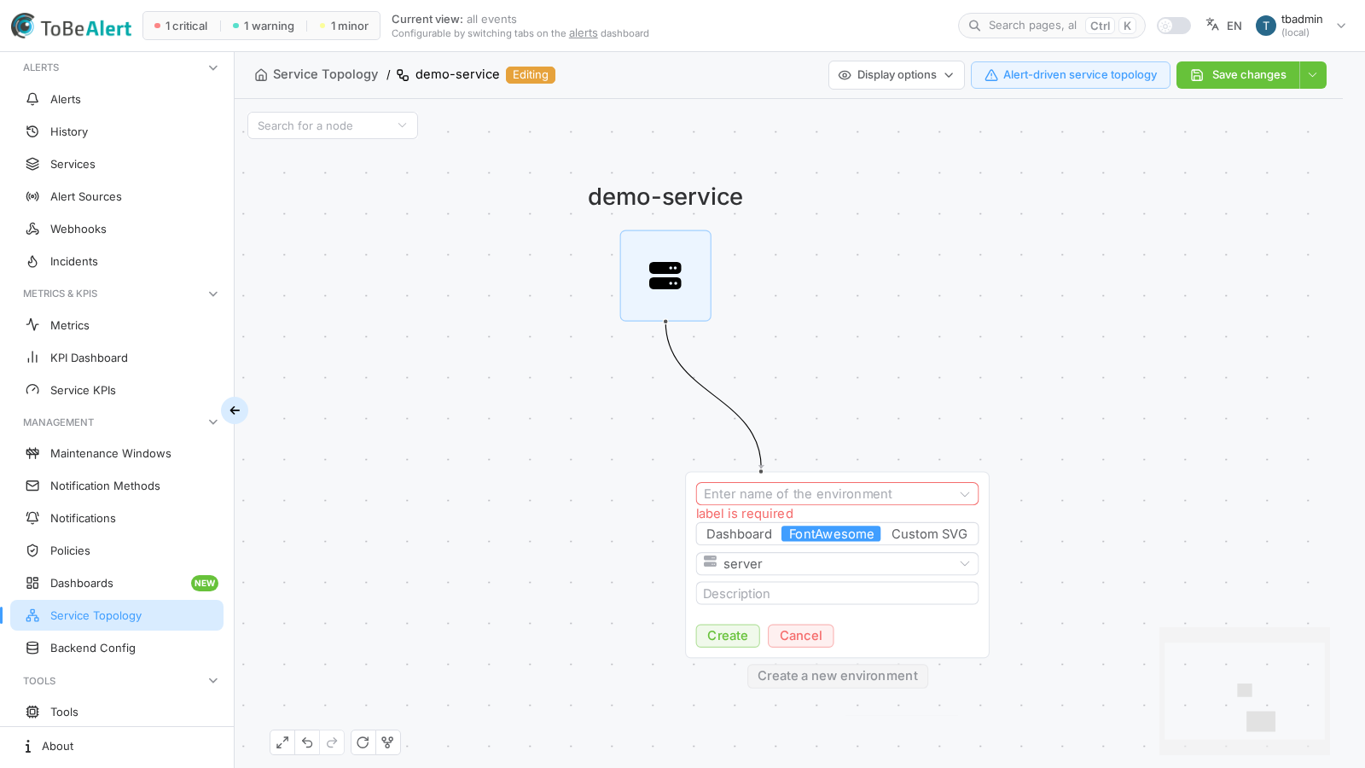Follow the alerts dashboard link

(x=584, y=33)
